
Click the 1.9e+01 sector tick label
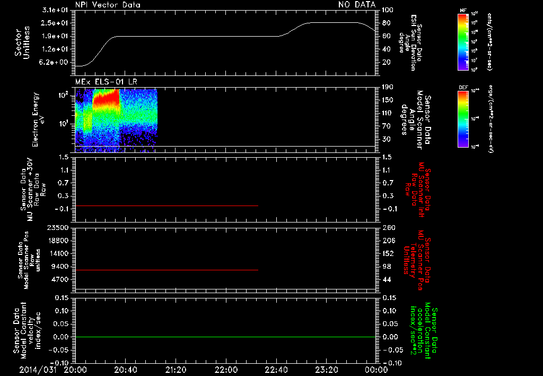(55, 36)
